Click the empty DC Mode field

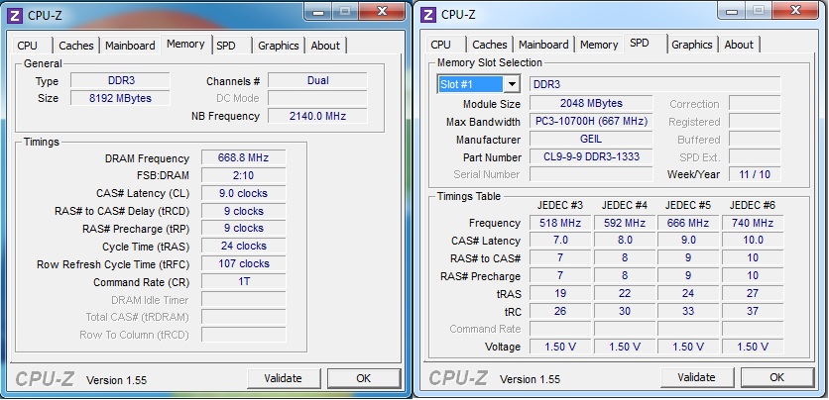[x=317, y=98]
